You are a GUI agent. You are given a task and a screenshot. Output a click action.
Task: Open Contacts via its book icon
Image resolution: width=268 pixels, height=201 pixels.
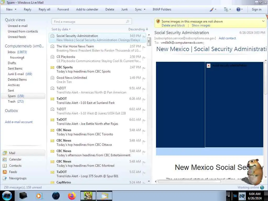[5, 166]
